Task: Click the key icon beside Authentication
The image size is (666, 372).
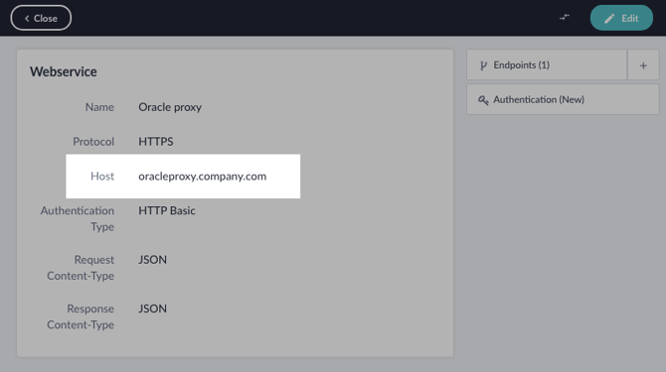Action: (483, 100)
